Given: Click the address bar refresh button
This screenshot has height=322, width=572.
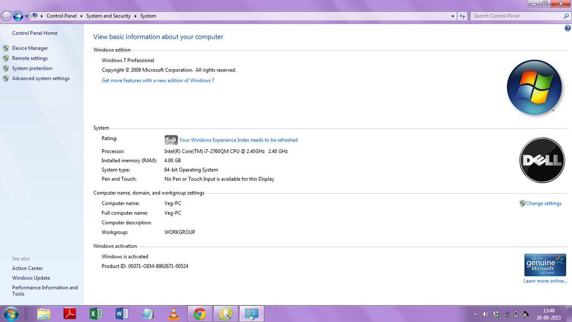Looking at the screenshot, I should click(462, 16).
